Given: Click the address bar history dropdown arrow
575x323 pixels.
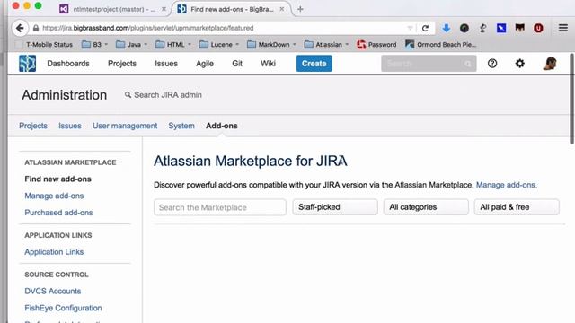Looking at the screenshot, I should pyautogui.click(x=410, y=28).
